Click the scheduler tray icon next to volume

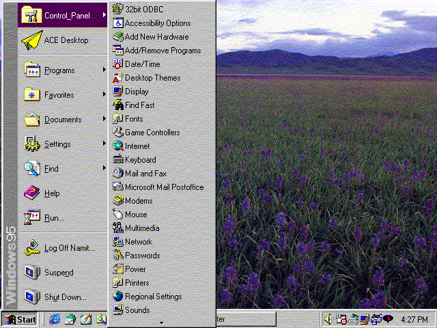(x=341, y=319)
